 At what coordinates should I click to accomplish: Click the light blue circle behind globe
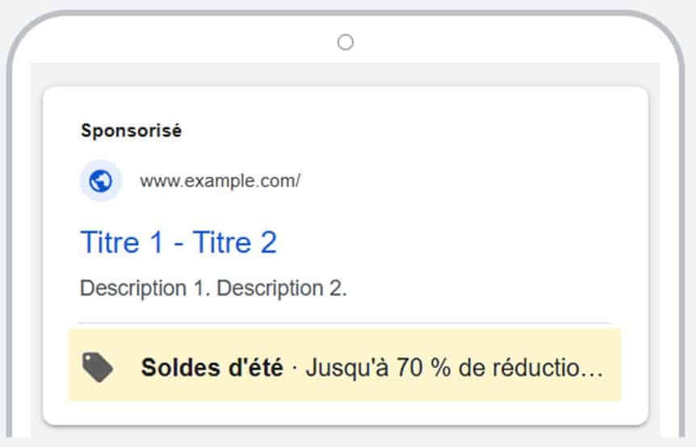point(101,181)
